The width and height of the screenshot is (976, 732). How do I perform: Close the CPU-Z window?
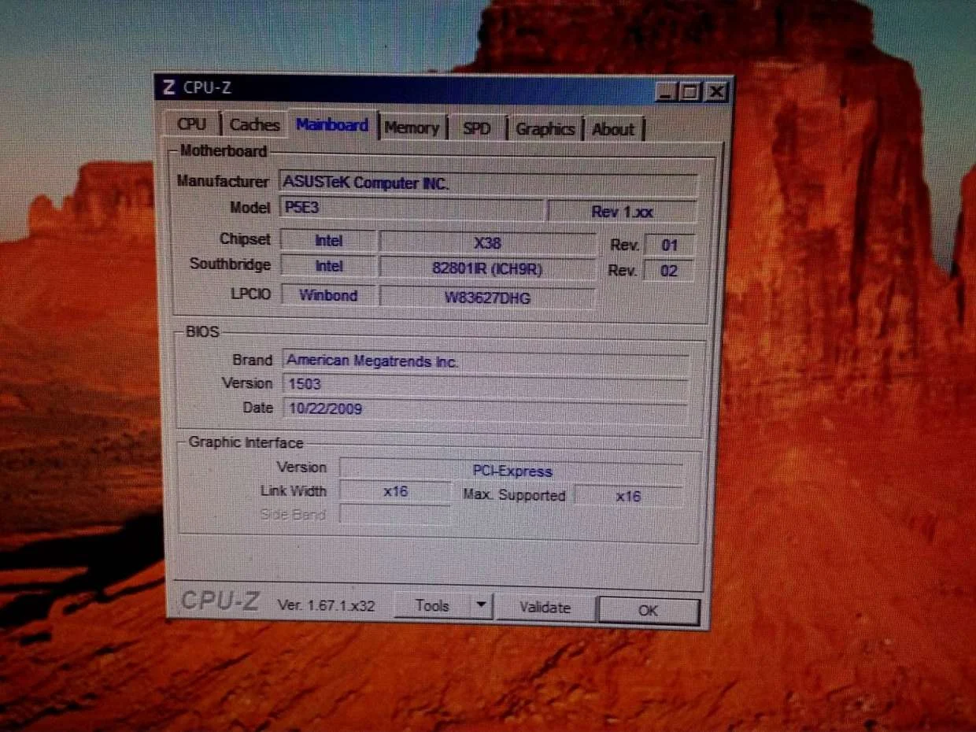tap(715, 92)
